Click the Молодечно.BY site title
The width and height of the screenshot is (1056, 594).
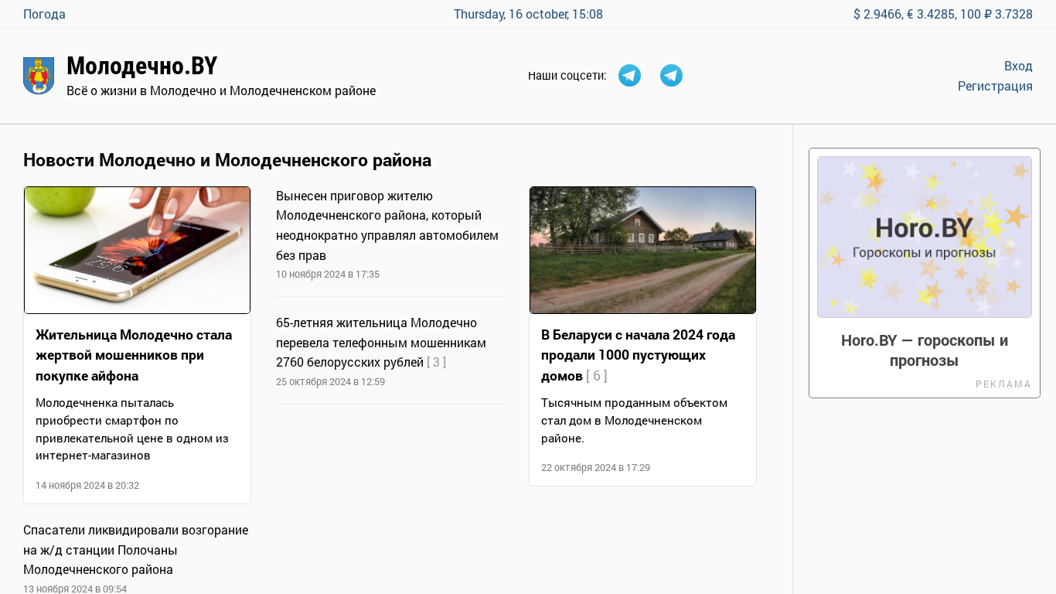tap(142, 66)
